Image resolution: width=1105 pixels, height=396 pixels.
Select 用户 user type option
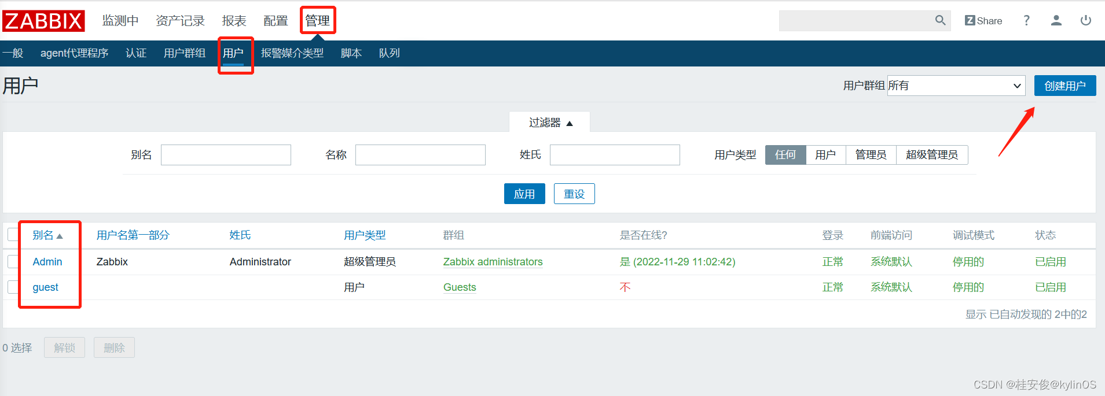coord(825,155)
